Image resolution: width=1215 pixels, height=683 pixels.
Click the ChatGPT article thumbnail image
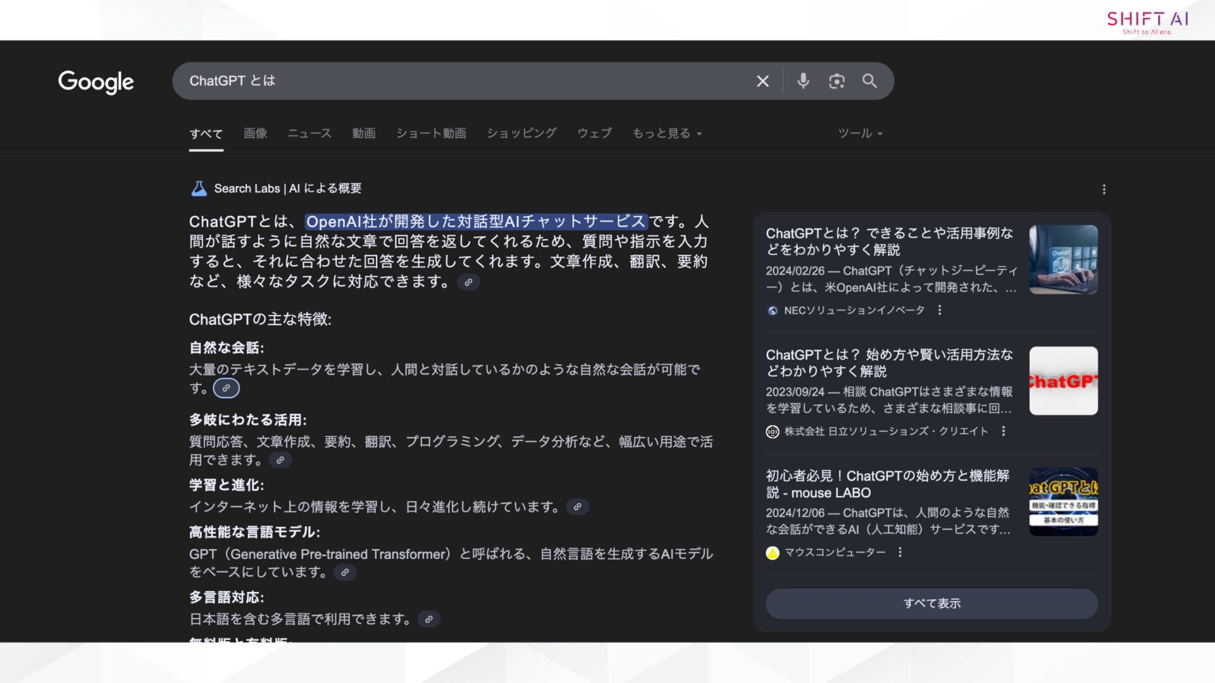pos(1063,259)
